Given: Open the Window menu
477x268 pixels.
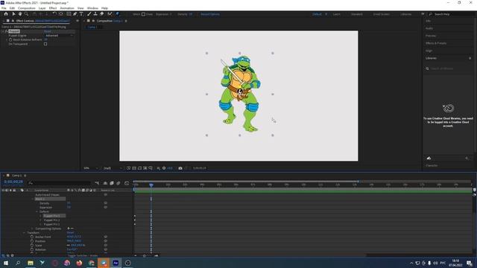Looking at the screenshot, I should click(92, 8).
